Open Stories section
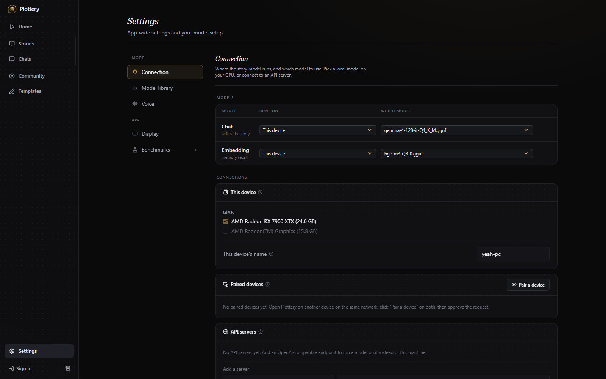The width and height of the screenshot is (606, 379). [x=39, y=44]
